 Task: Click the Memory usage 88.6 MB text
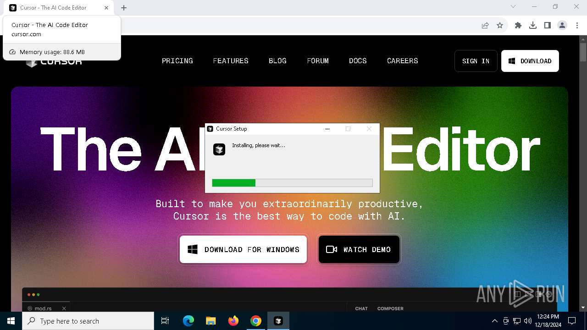pyautogui.click(x=52, y=52)
